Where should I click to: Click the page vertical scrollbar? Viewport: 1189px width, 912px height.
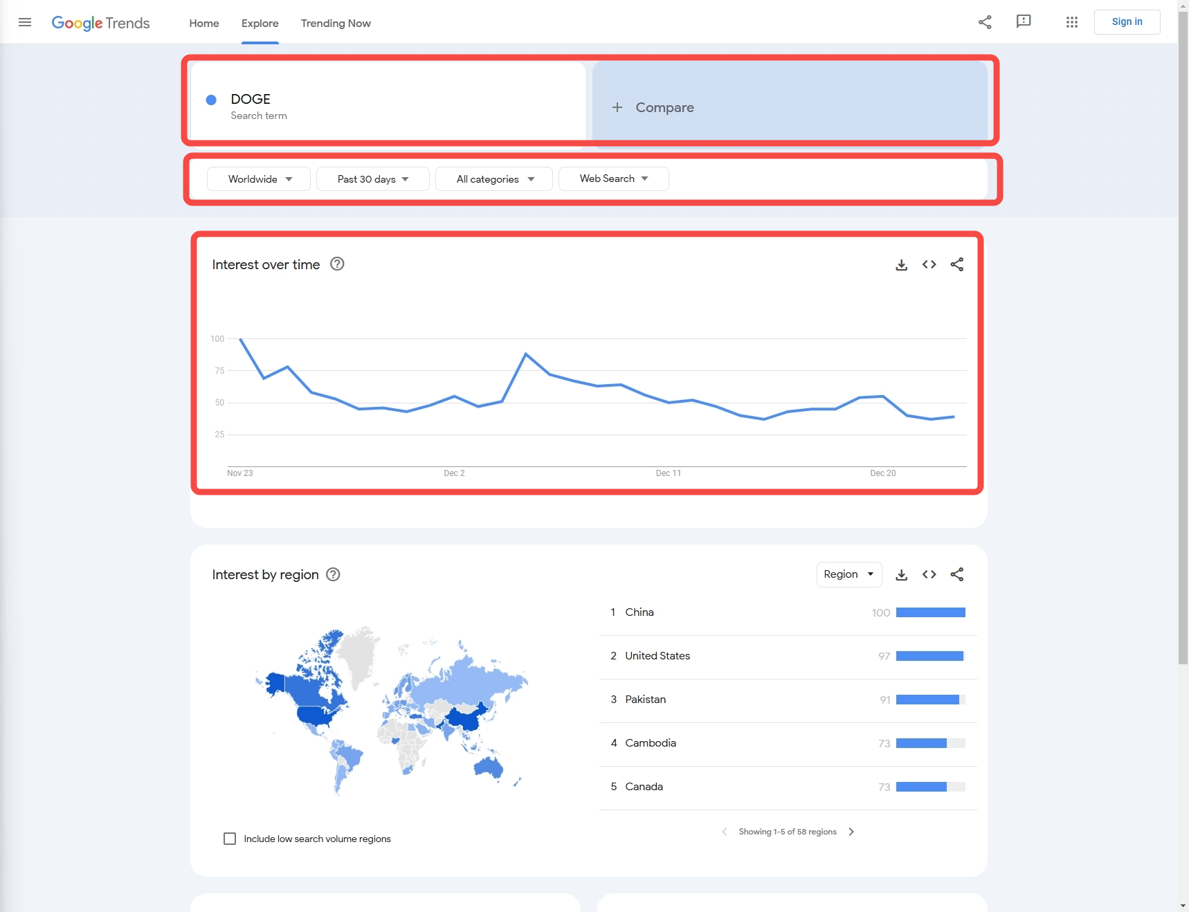(x=1183, y=338)
